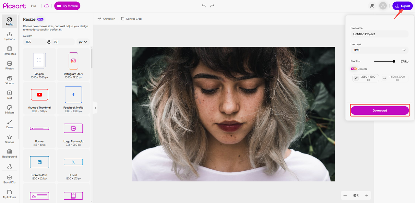Viewport: 415px width, 203px height.
Task: Click the 574kb file size value
Action: tap(404, 61)
